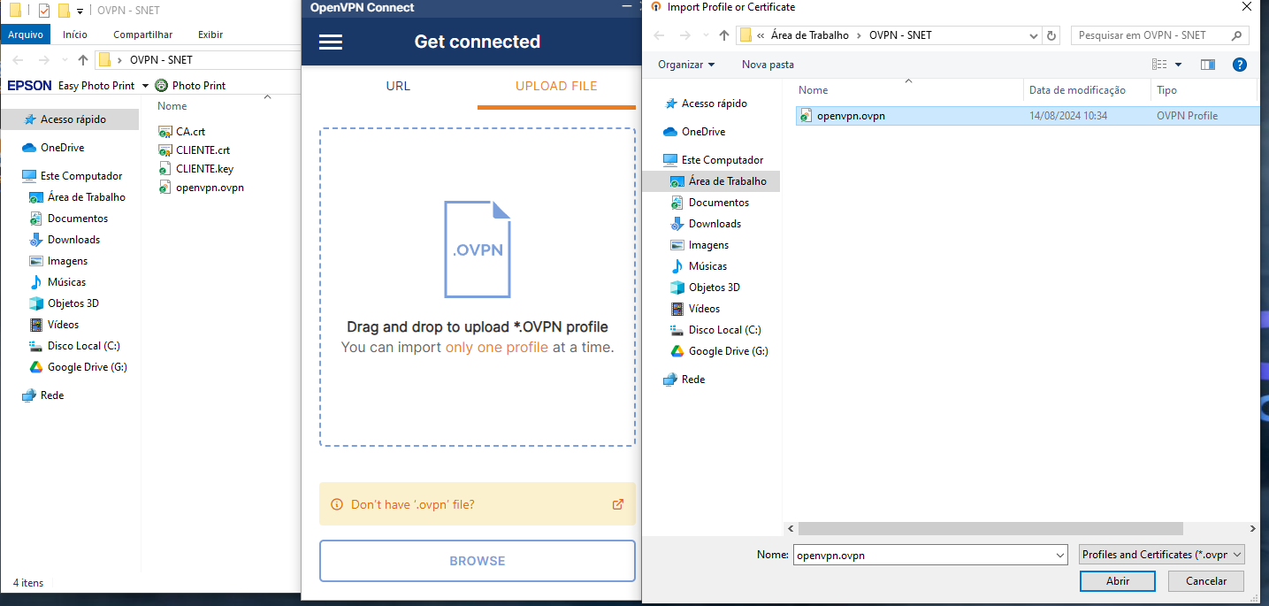Switch to the URL tab
This screenshot has width=1269, height=606.
(398, 86)
